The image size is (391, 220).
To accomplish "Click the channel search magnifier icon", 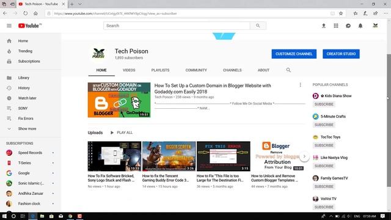I will point(288,70).
